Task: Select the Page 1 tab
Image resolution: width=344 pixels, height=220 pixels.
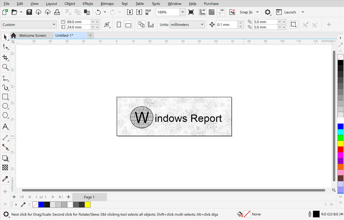Action: point(89,197)
